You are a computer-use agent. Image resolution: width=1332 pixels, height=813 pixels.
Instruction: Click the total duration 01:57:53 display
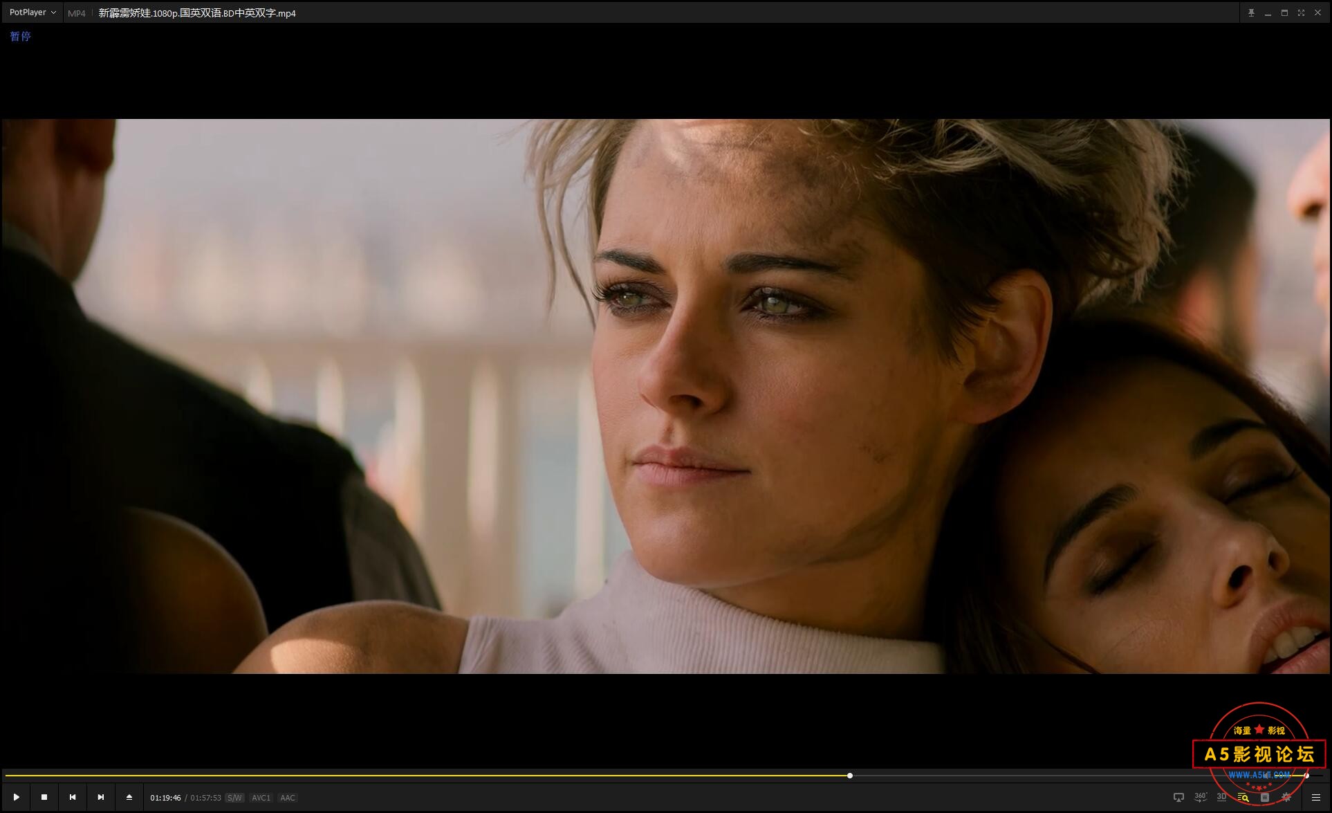(205, 798)
